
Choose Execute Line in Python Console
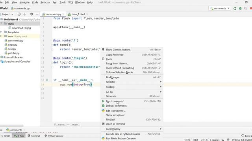132,134
